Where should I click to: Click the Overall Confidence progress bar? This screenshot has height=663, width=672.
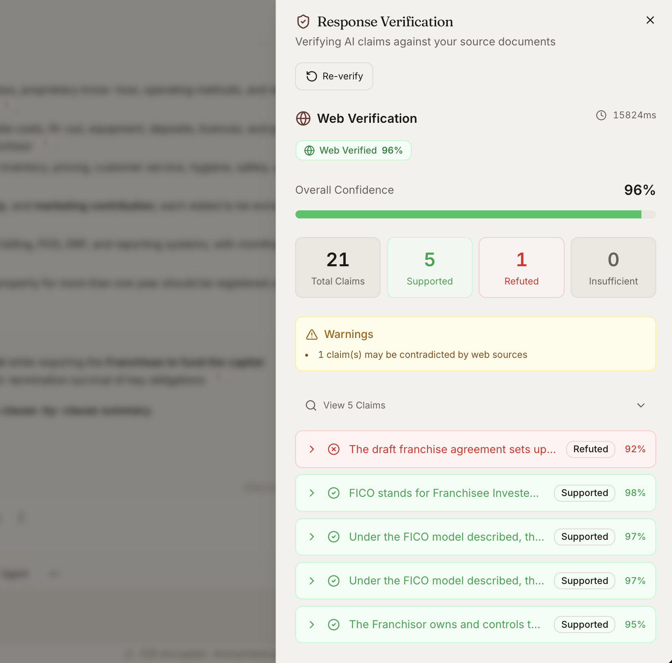coord(475,214)
